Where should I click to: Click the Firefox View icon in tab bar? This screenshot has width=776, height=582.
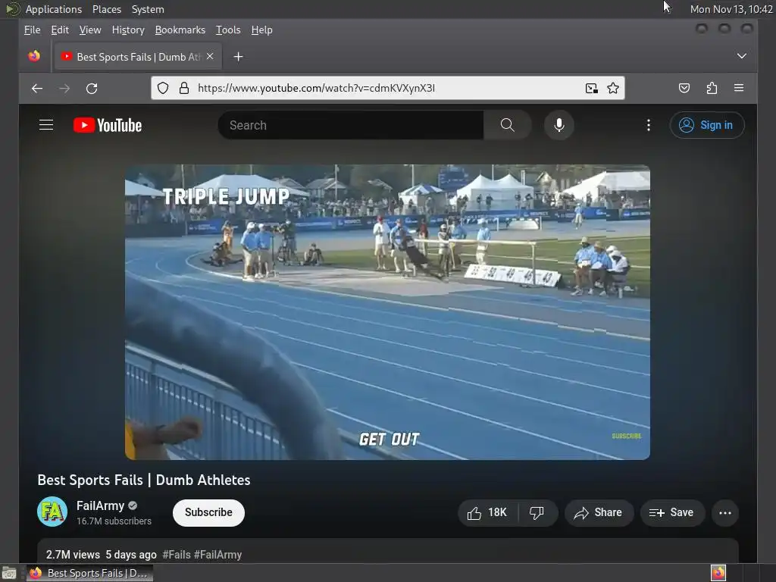34,56
